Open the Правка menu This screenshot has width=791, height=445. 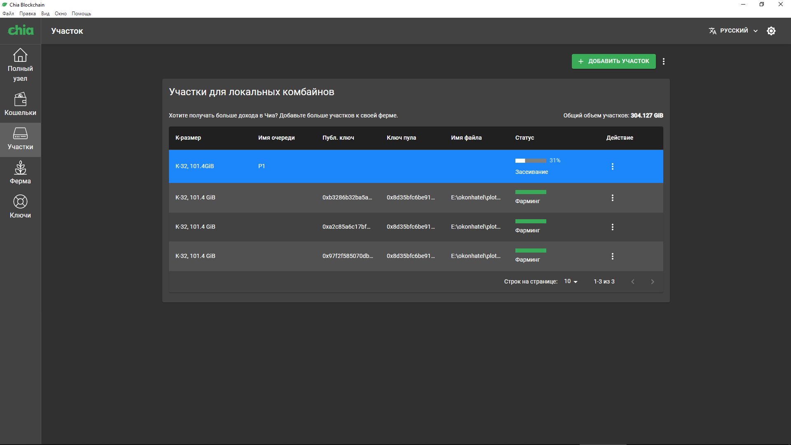(28, 14)
